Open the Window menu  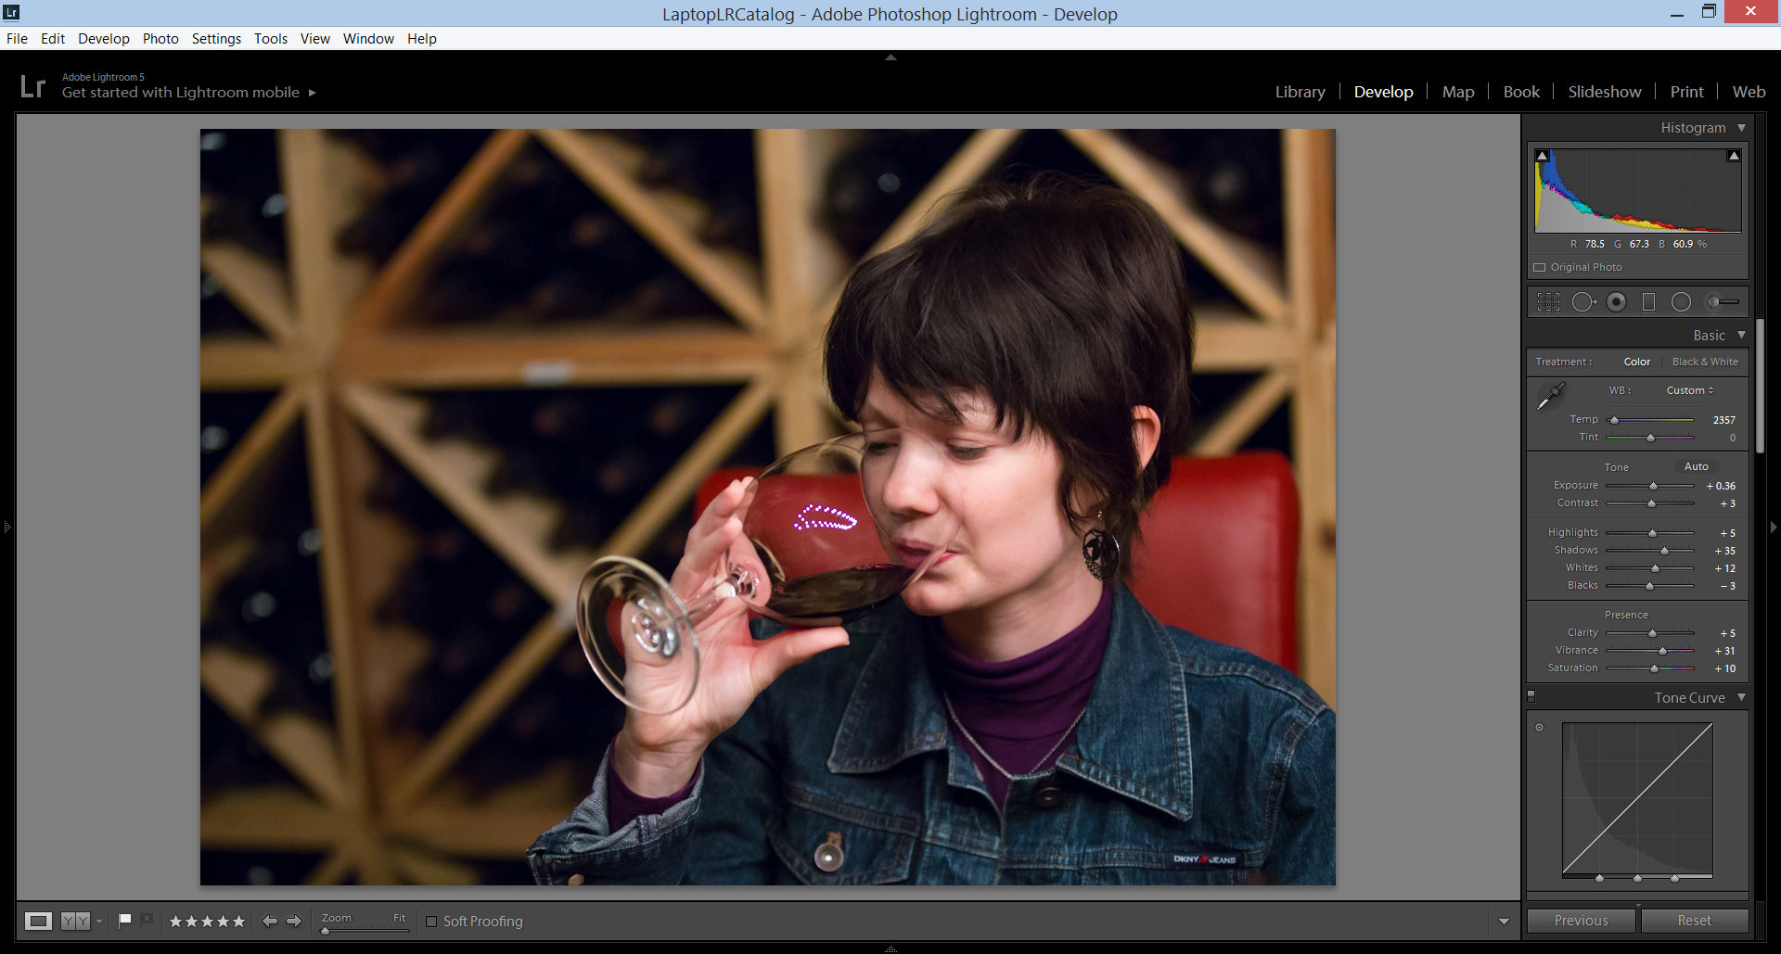point(368,39)
